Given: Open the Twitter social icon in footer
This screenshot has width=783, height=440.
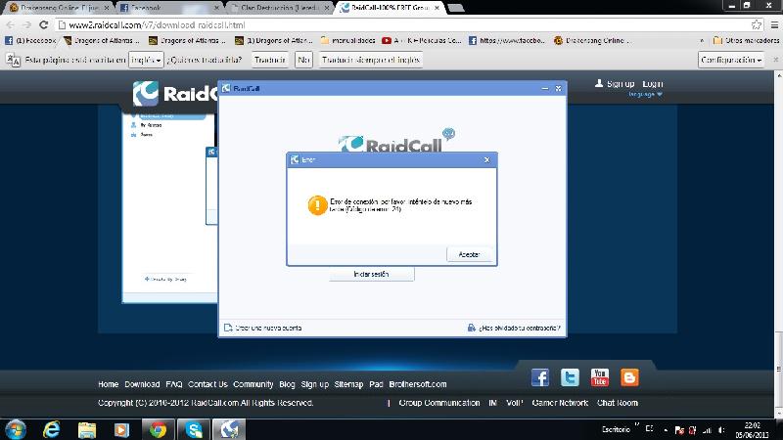Looking at the screenshot, I should (x=570, y=377).
